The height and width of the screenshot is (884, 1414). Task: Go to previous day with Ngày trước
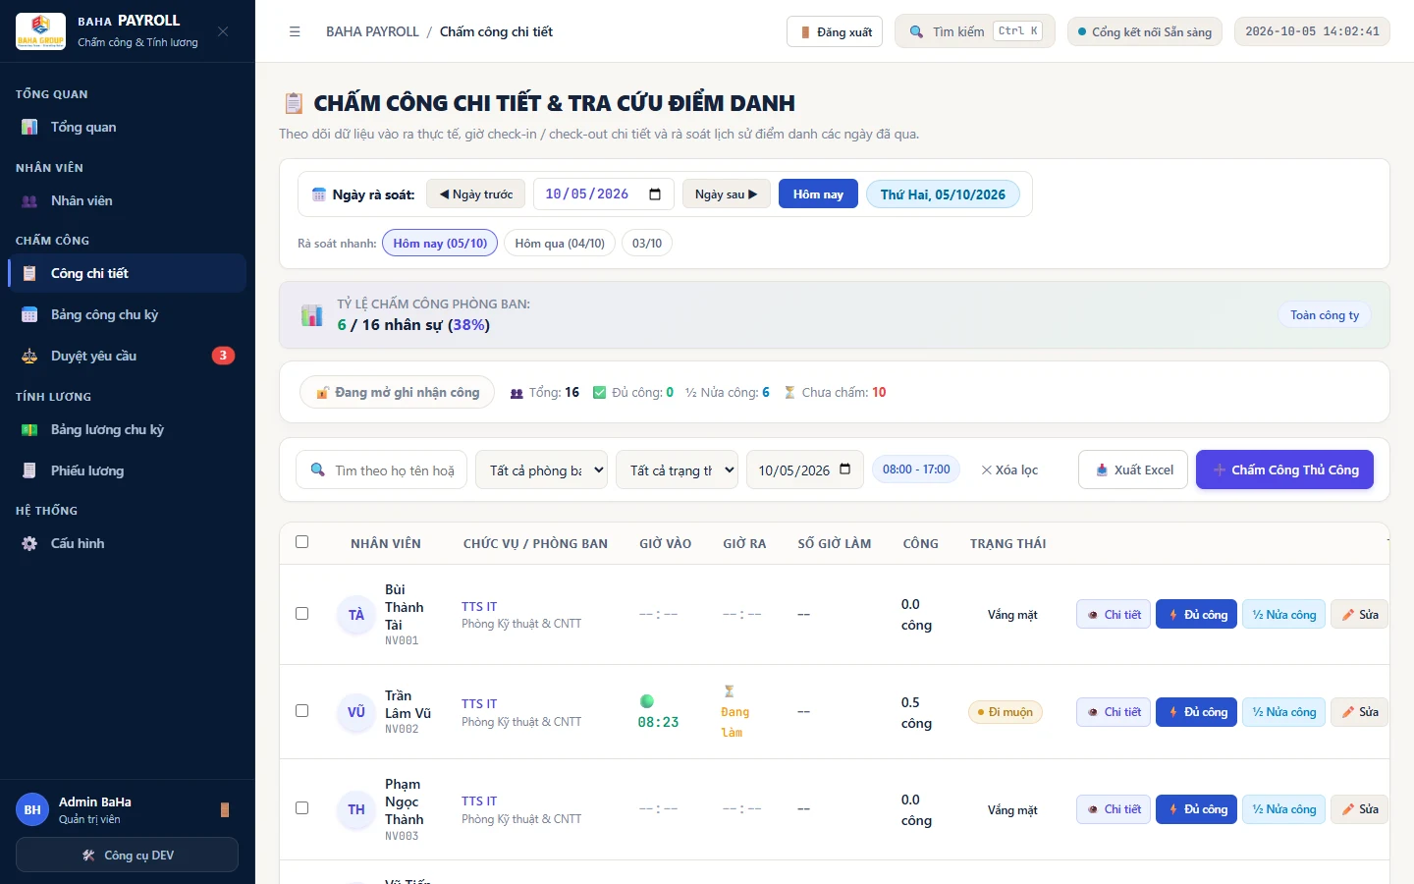point(475,194)
